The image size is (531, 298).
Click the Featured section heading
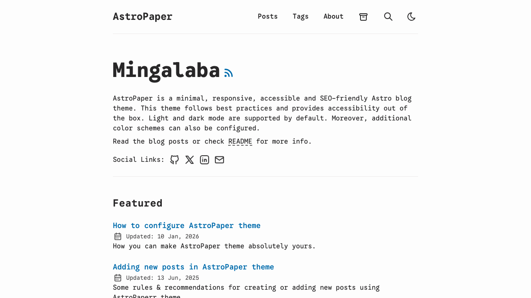[137, 203]
